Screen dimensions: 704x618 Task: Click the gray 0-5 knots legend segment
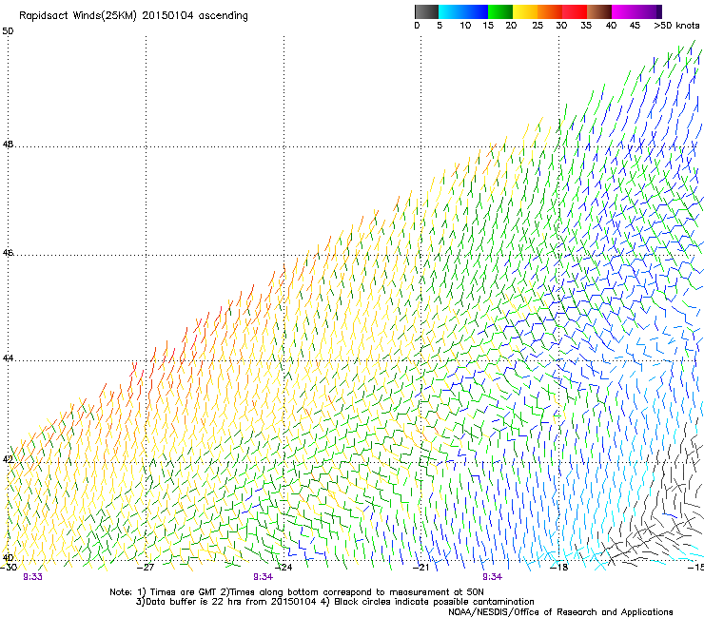[426, 11]
